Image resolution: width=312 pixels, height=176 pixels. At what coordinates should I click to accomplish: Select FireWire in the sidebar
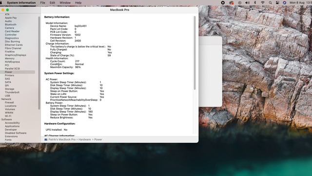(10, 52)
